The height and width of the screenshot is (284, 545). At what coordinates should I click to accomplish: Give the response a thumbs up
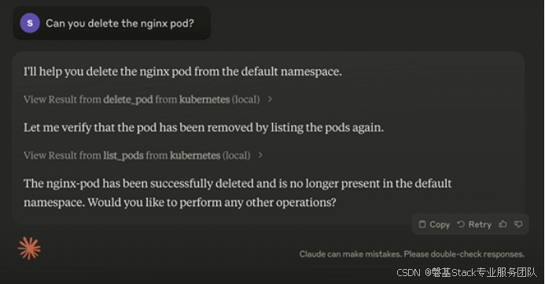coord(503,224)
